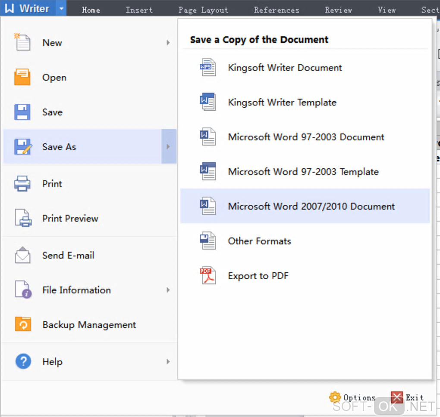Click the Save As floppy with pencil icon
This screenshot has height=417, width=440.
(x=23, y=146)
